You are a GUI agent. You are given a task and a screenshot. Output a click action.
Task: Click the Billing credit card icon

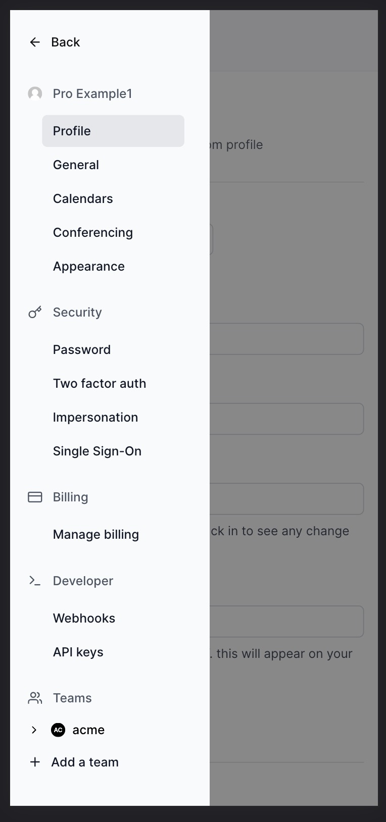click(x=35, y=497)
